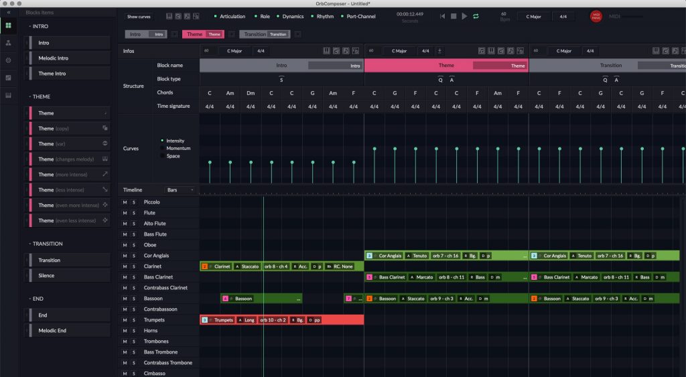Viewport: 686px width, 377px height.
Task: Click last icon in Theme block info header
Action: (x=520, y=51)
